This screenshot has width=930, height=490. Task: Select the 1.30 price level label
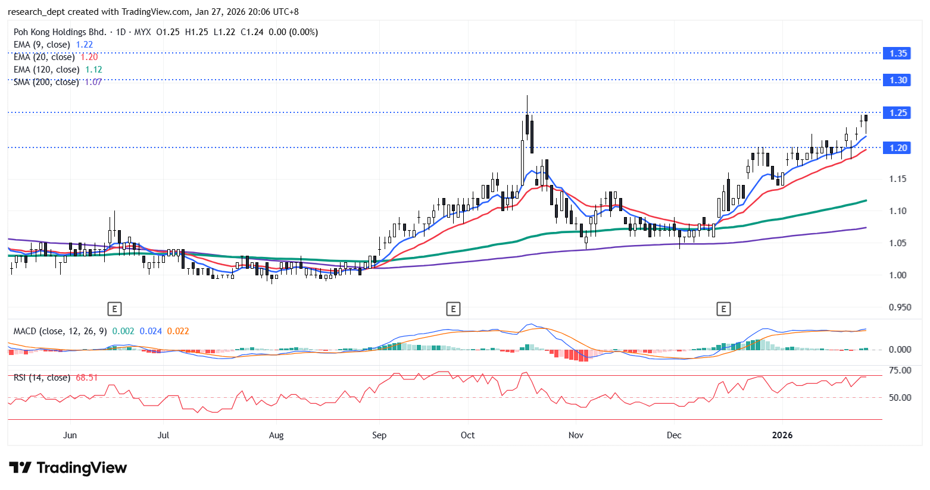pyautogui.click(x=898, y=80)
